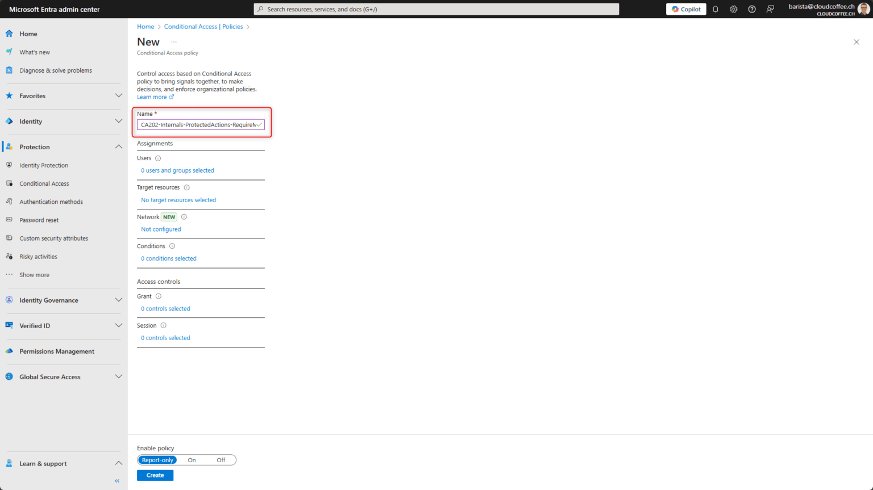Viewport: 873px width, 490px height.
Task: Set Enable policy to Report-only
Action: click(x=157, y=460)
